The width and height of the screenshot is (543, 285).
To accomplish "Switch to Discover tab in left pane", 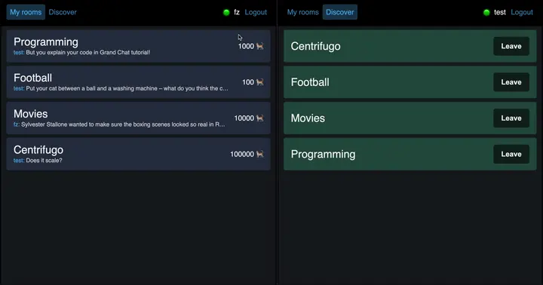I will coord(63,12).
